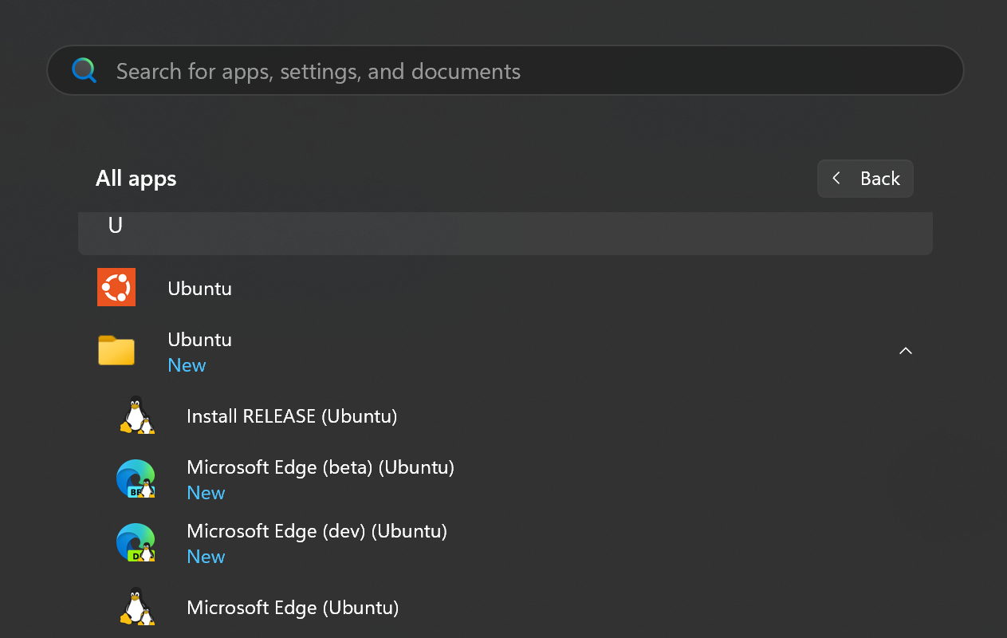Click the Back button
Image resolution: width=1007 pixels, height=638 pixels.
(x=865, y=179)
